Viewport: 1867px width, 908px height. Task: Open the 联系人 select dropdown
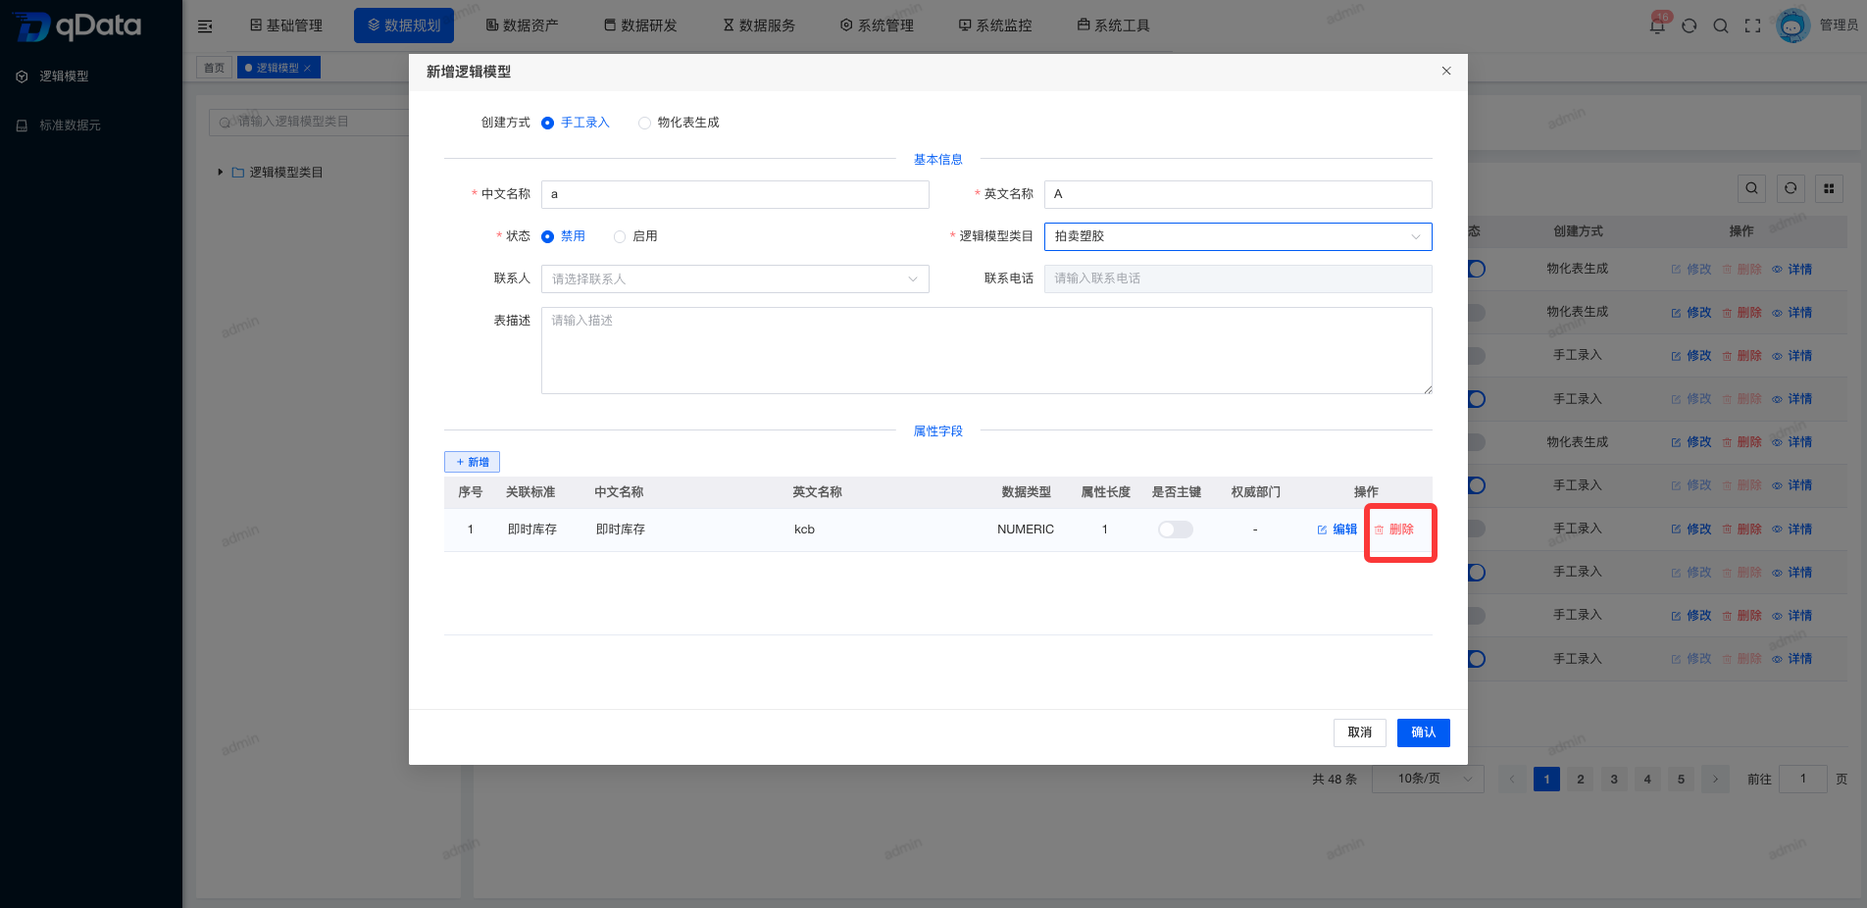(x=734, y=279)
